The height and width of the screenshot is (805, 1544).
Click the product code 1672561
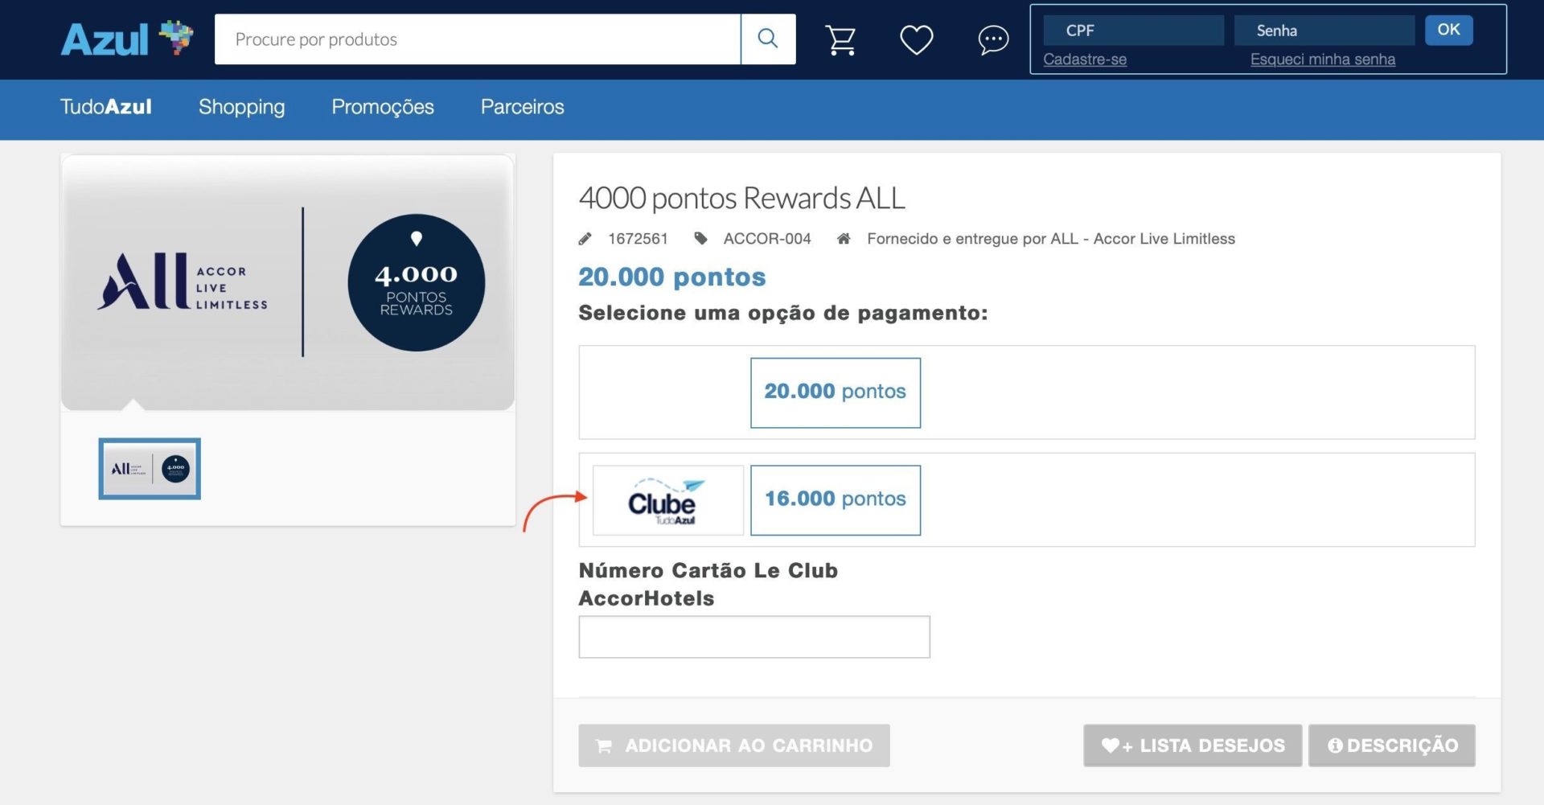[638, 239]
